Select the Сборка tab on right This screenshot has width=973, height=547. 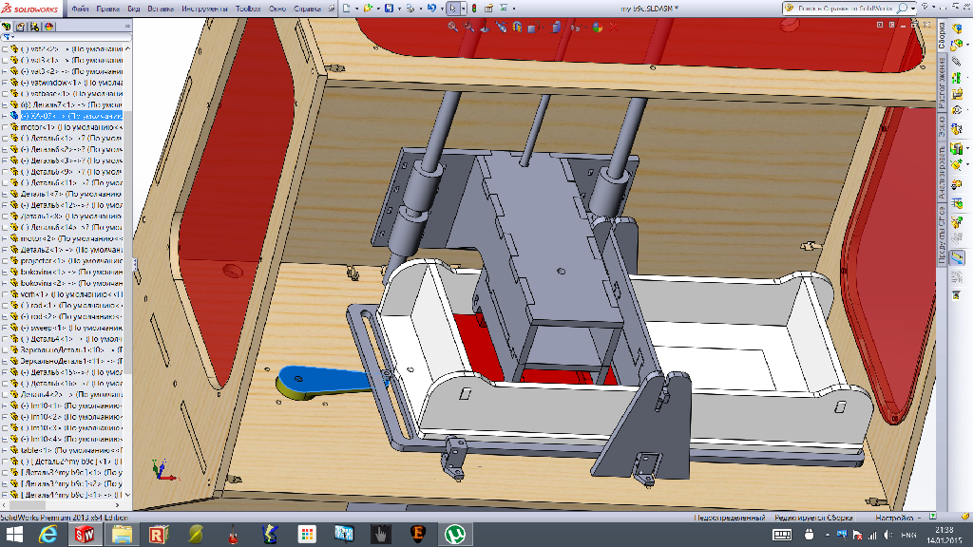pos(942,35)
